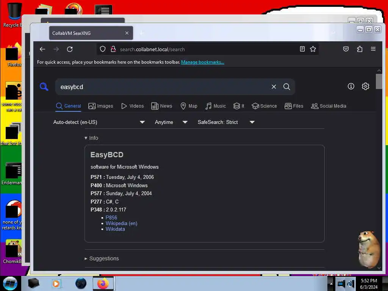Switch to the Images category tab
388x291 pixels.
101,106
